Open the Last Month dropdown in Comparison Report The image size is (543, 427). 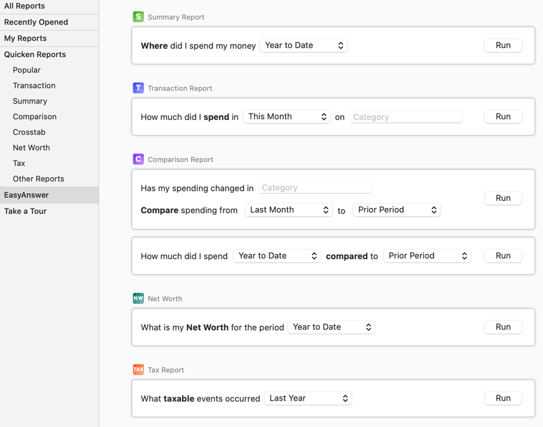tap(288, 209)
